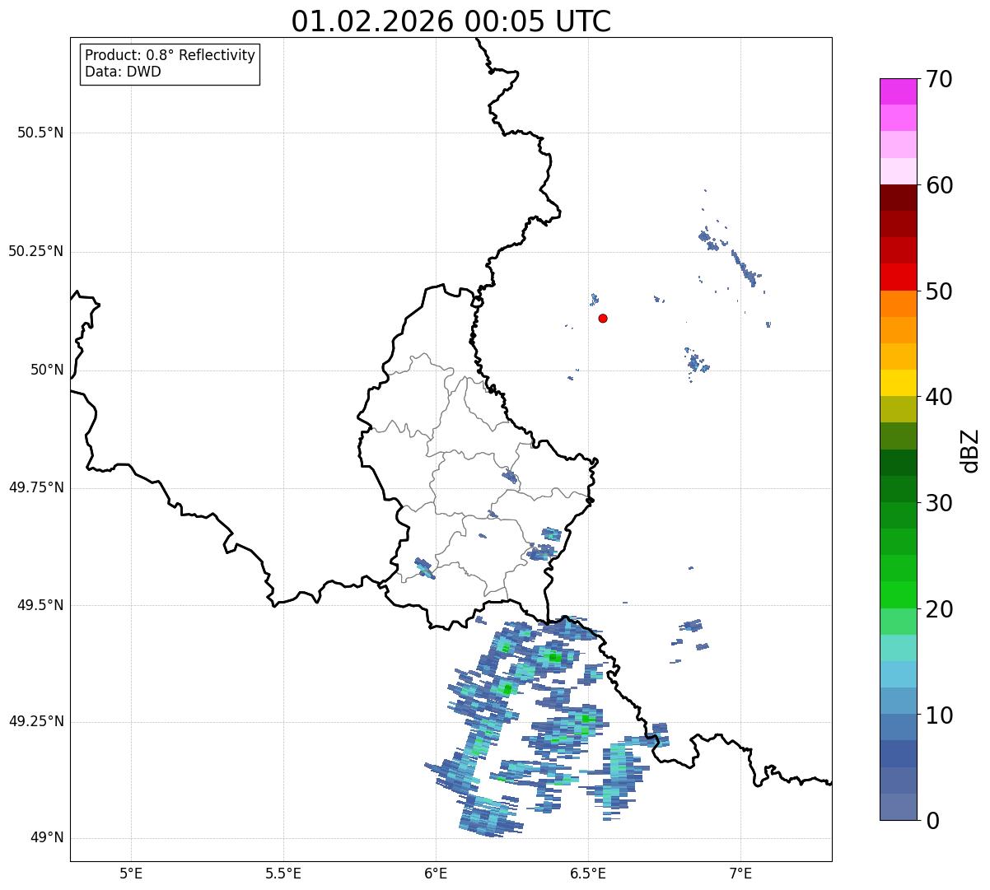Click the bright green colorbar swatch above 20
Viewport: 990px width, 890px height.
coord(898,595)
